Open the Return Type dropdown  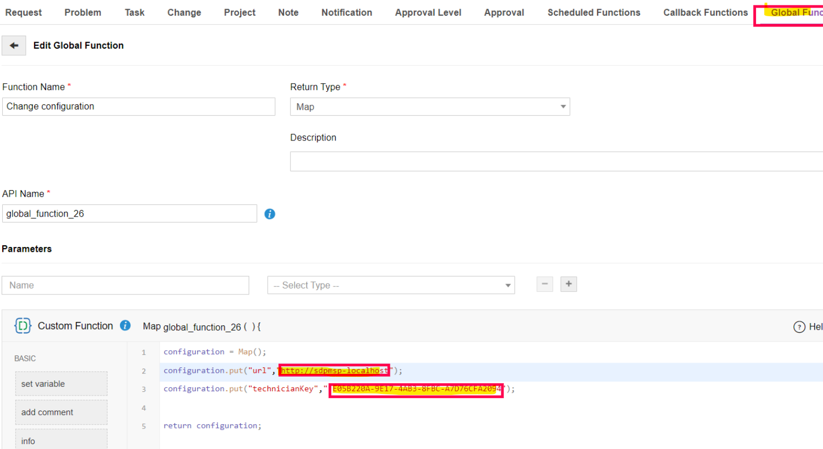pos(429,107)
